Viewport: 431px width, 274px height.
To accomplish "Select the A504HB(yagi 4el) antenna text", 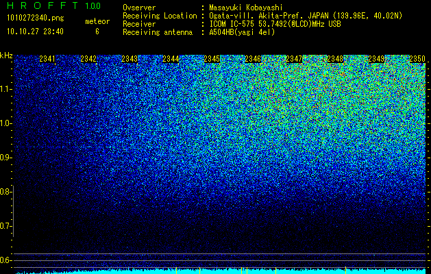I will tap(242, 32).
